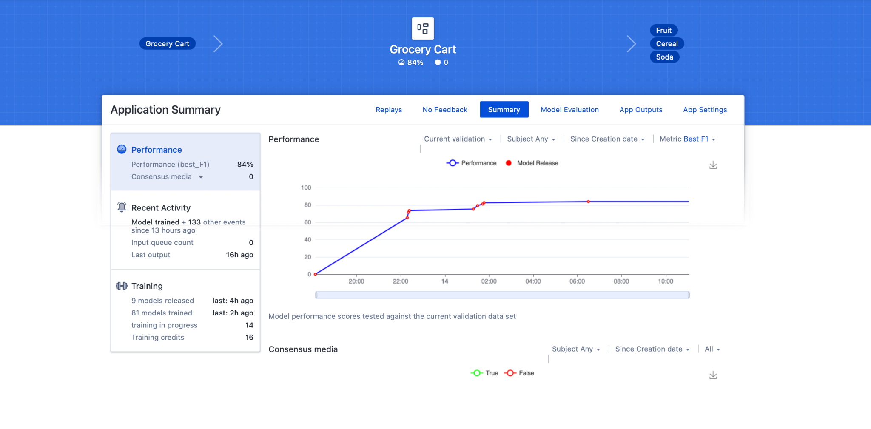The width and height of the screenshot is (871, 429).
Task: Click the Performance section gauge icon in sidebar
Action: pos(122,149)
